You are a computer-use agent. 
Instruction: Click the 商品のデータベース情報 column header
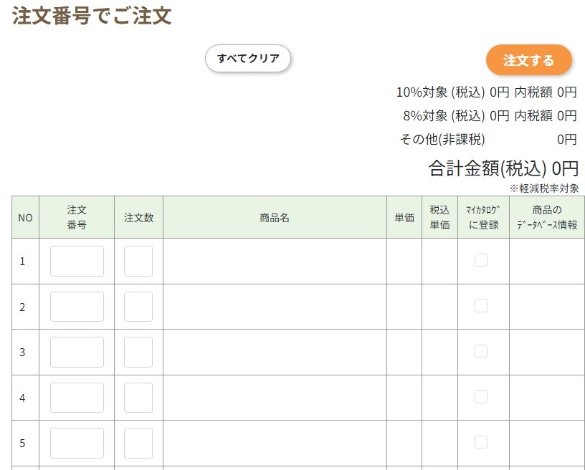pyautogui.click(x=547, y=217)
